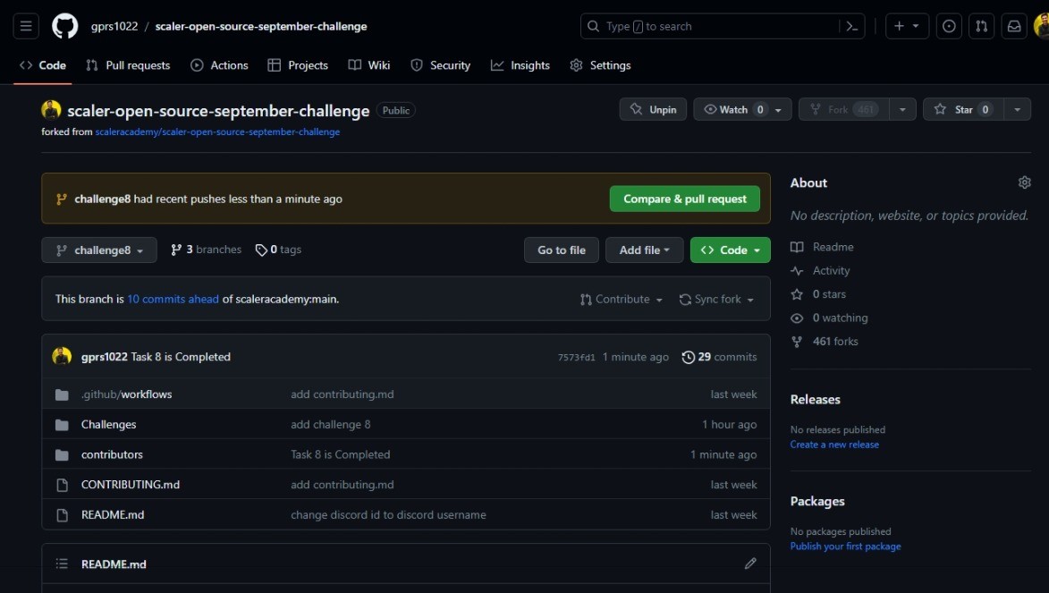Expand the Sync fork dropdown
This screenshot has width=1049, height=593.
[715, 300]
